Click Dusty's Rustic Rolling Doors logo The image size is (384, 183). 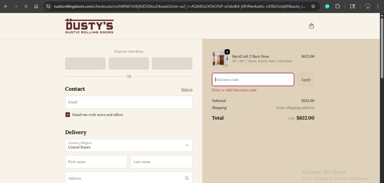89,26
